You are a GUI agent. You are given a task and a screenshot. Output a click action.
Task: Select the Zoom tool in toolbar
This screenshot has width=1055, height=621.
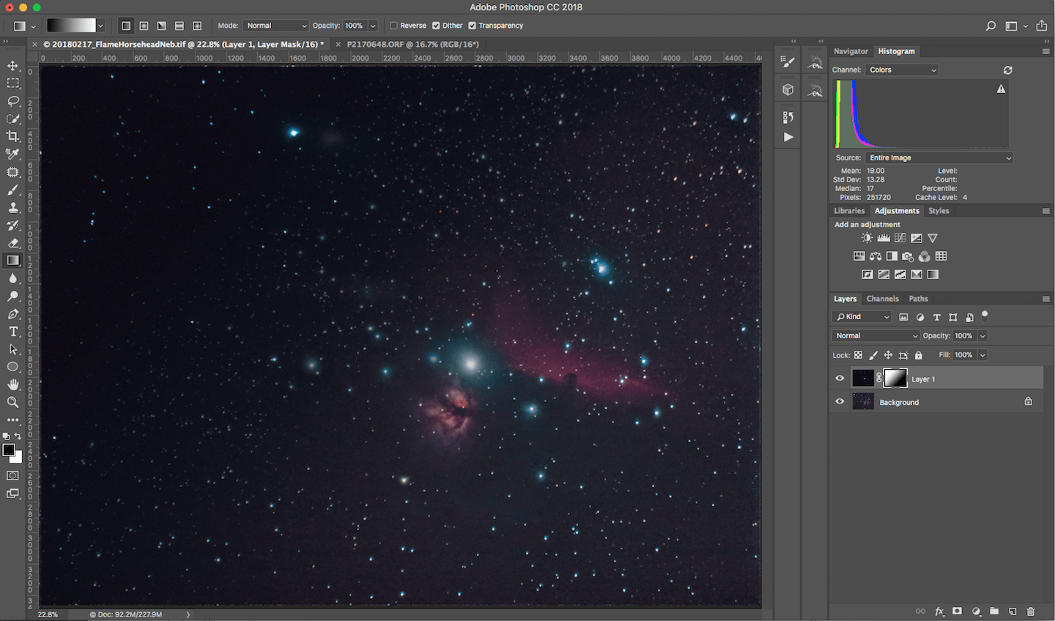13,402
